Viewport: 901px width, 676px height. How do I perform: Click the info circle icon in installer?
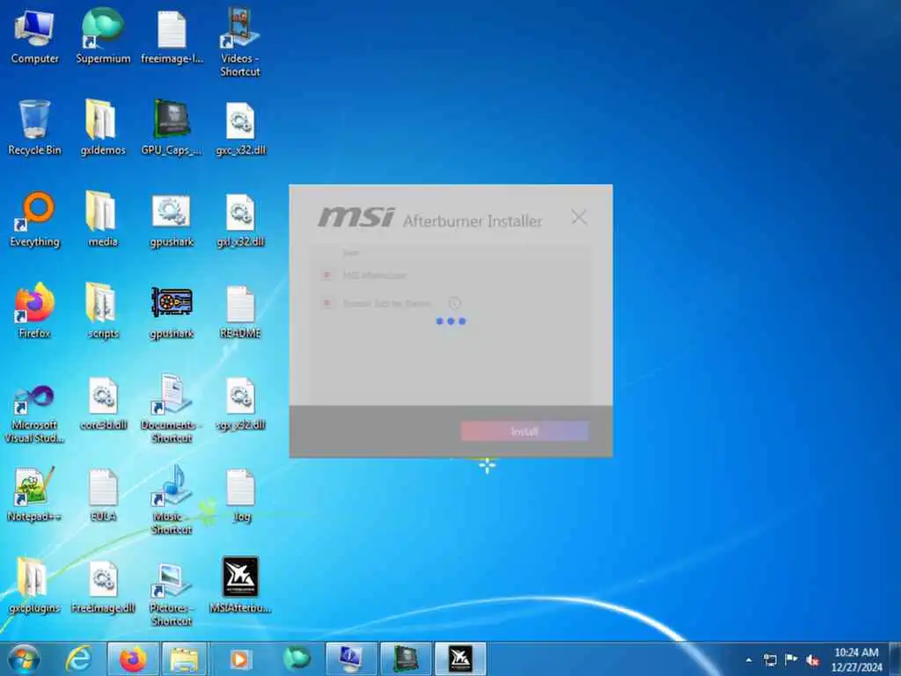coord(455,303)
